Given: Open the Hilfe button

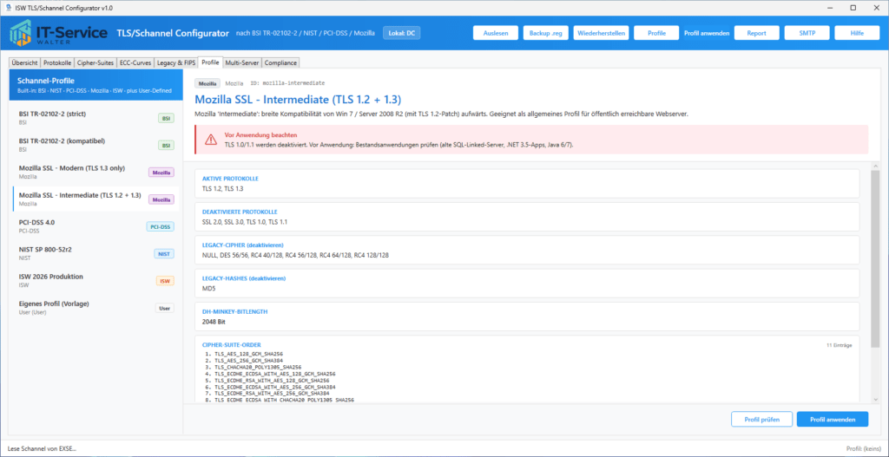Looking at the screenshot, I should (x=857, y=33).
